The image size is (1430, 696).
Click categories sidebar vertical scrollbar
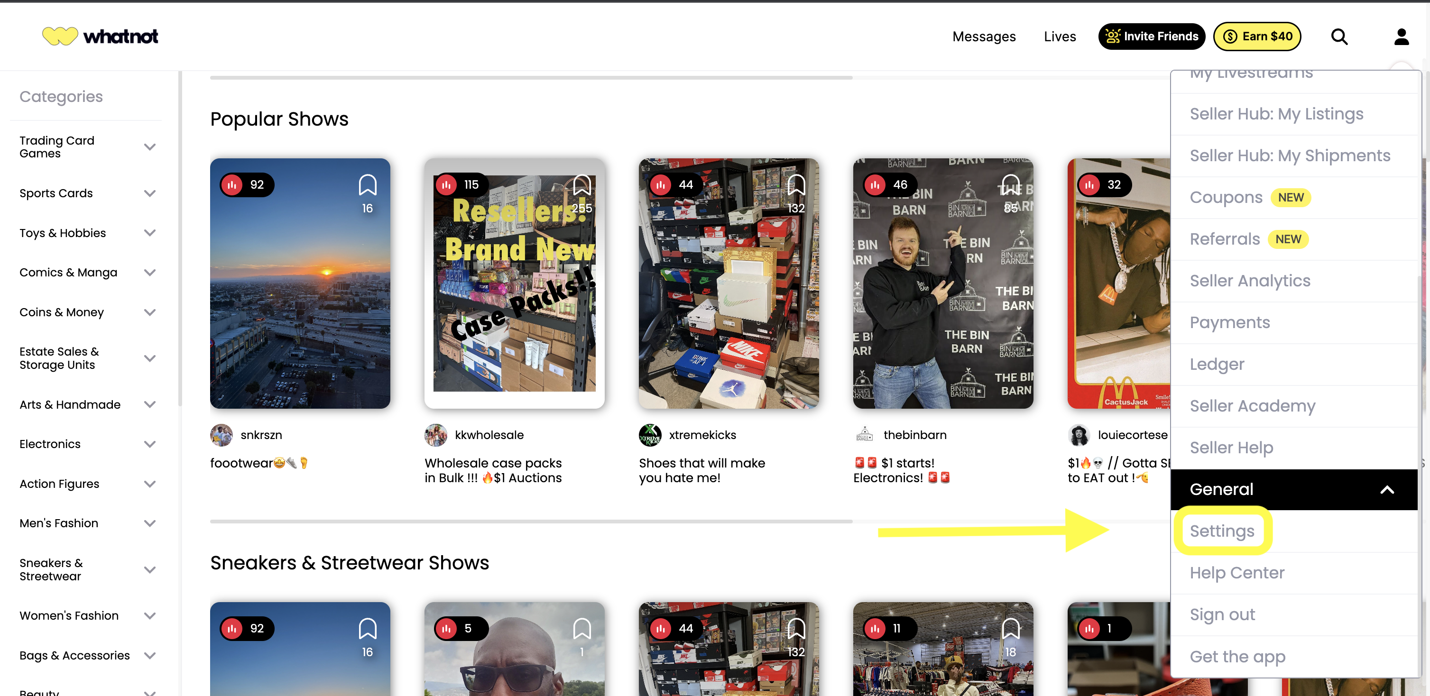[x=180, y=238]
